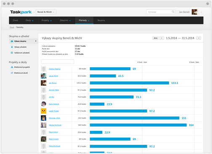The image size is (212, 154).
Task: Open Petra Michlová's profile link
Action: click(x=55, y=146)
